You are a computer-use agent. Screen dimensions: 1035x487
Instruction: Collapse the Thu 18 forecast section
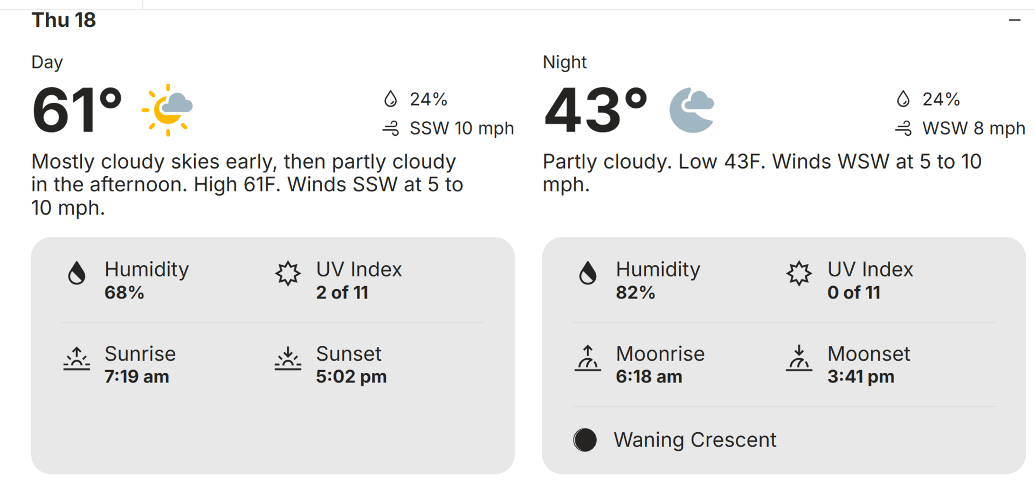pyautogui.click(x=1015, y=20)
